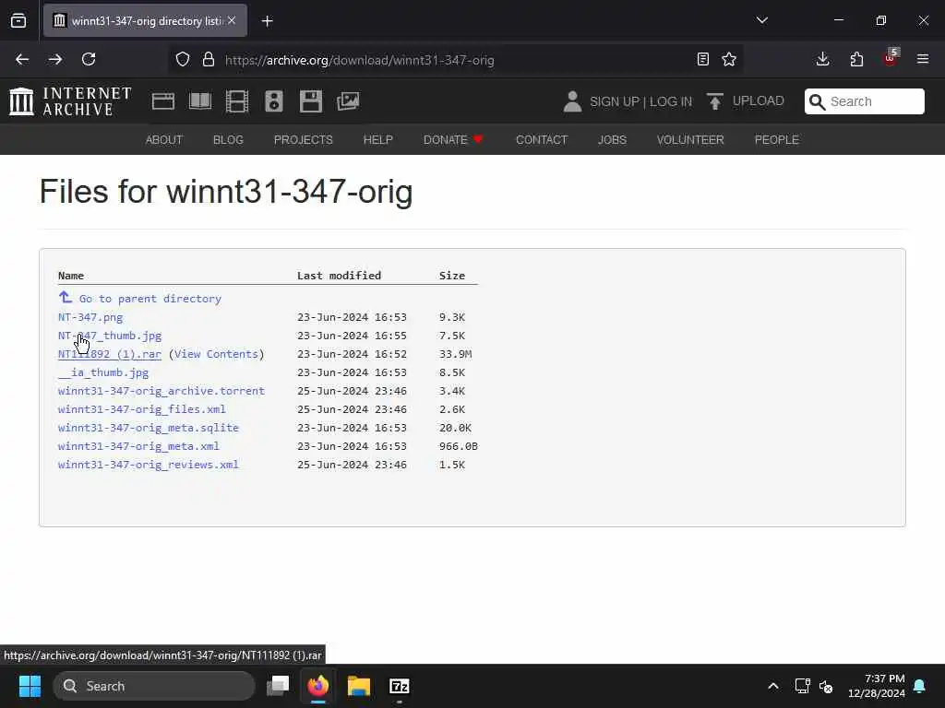Open the PROJECTS menu item

click(x=303, y=140)
